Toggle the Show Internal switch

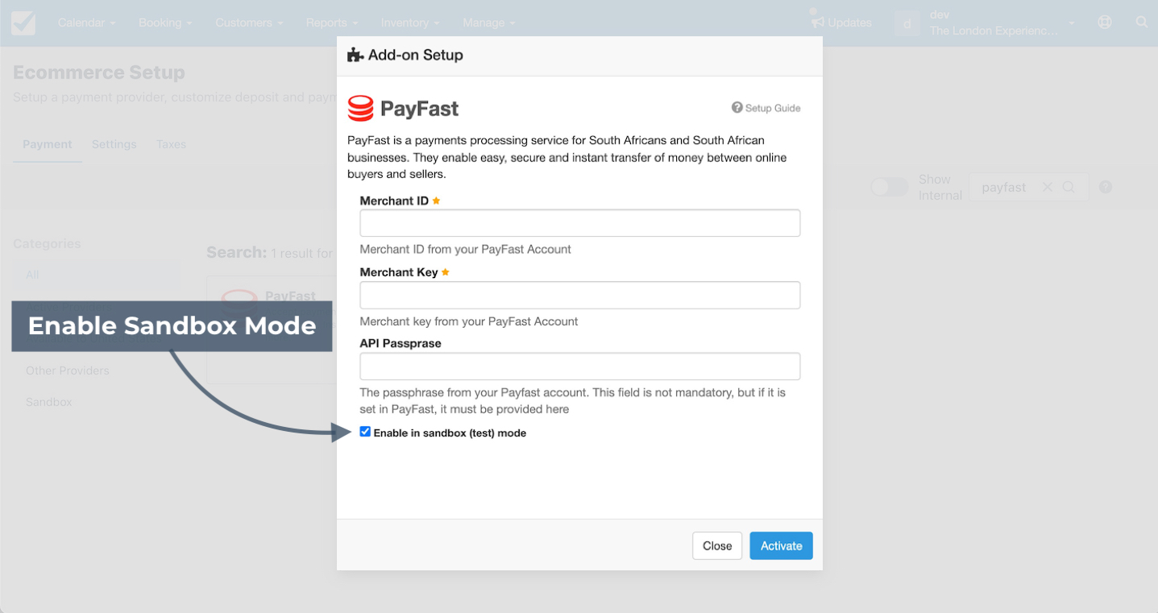click(x=890, y=187)
